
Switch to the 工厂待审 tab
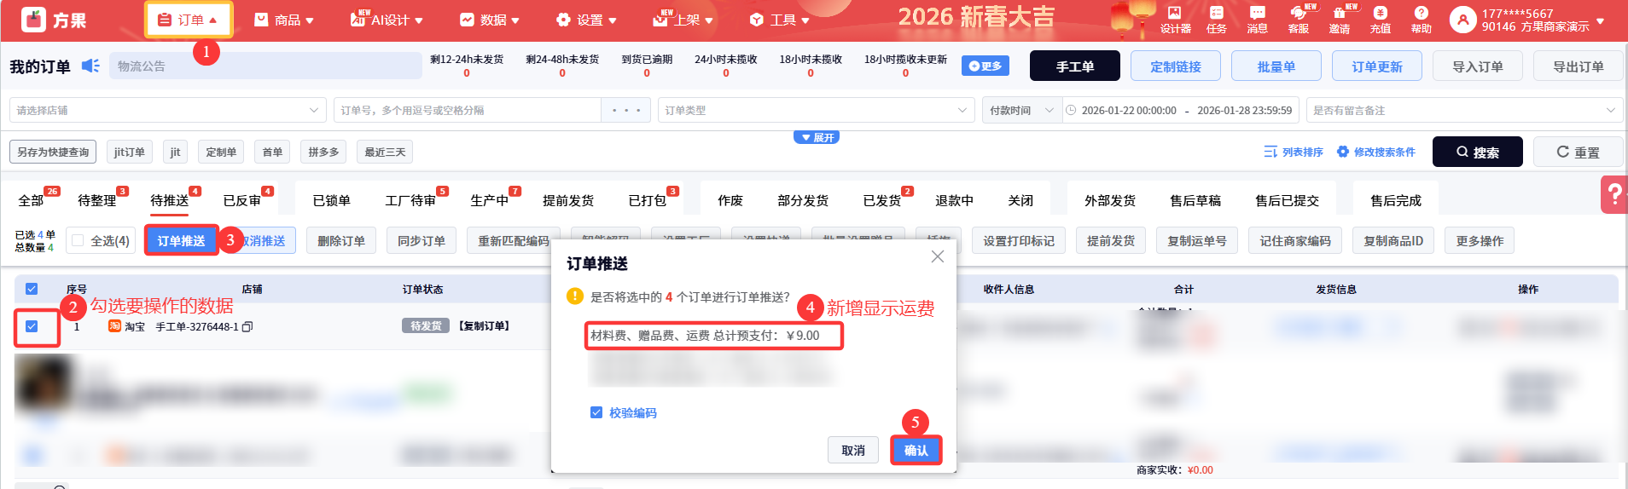[410, 200]
